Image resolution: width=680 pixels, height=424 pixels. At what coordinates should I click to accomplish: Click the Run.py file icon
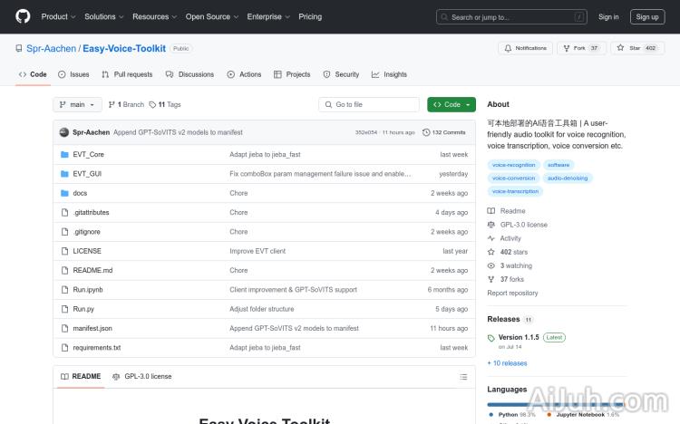[64, 309]
